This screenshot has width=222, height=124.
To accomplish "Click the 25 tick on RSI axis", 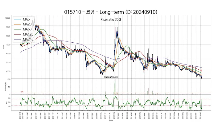I will (x=9, y=107).
